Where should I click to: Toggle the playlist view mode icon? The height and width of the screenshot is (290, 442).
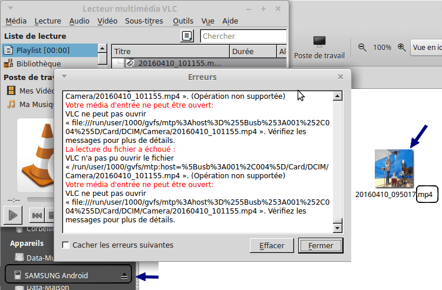point(187,36)
